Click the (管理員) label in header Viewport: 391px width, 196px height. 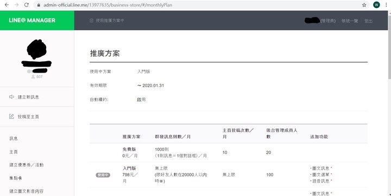point(328,21)
